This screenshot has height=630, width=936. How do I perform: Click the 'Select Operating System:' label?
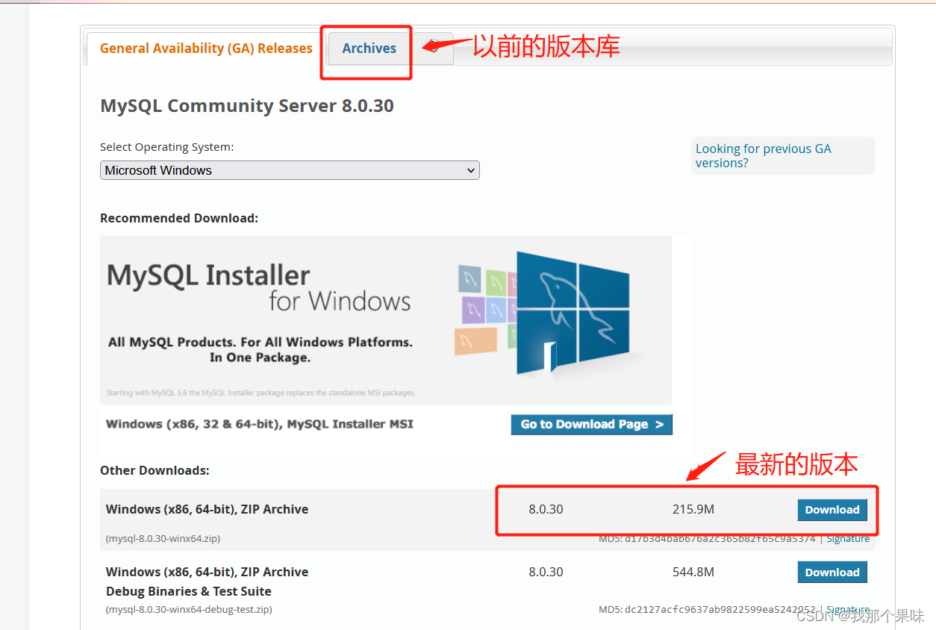pos(167,147)
